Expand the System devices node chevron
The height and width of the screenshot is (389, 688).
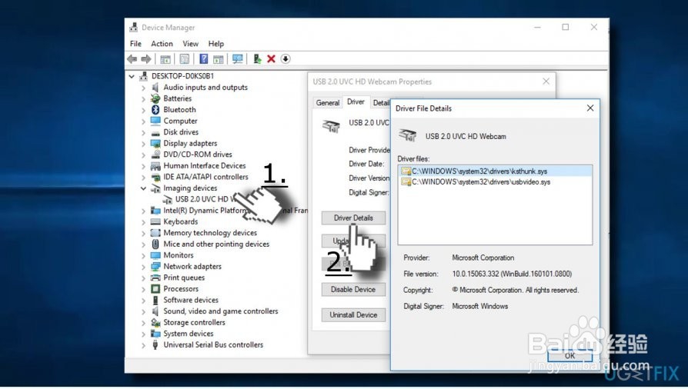143,334
